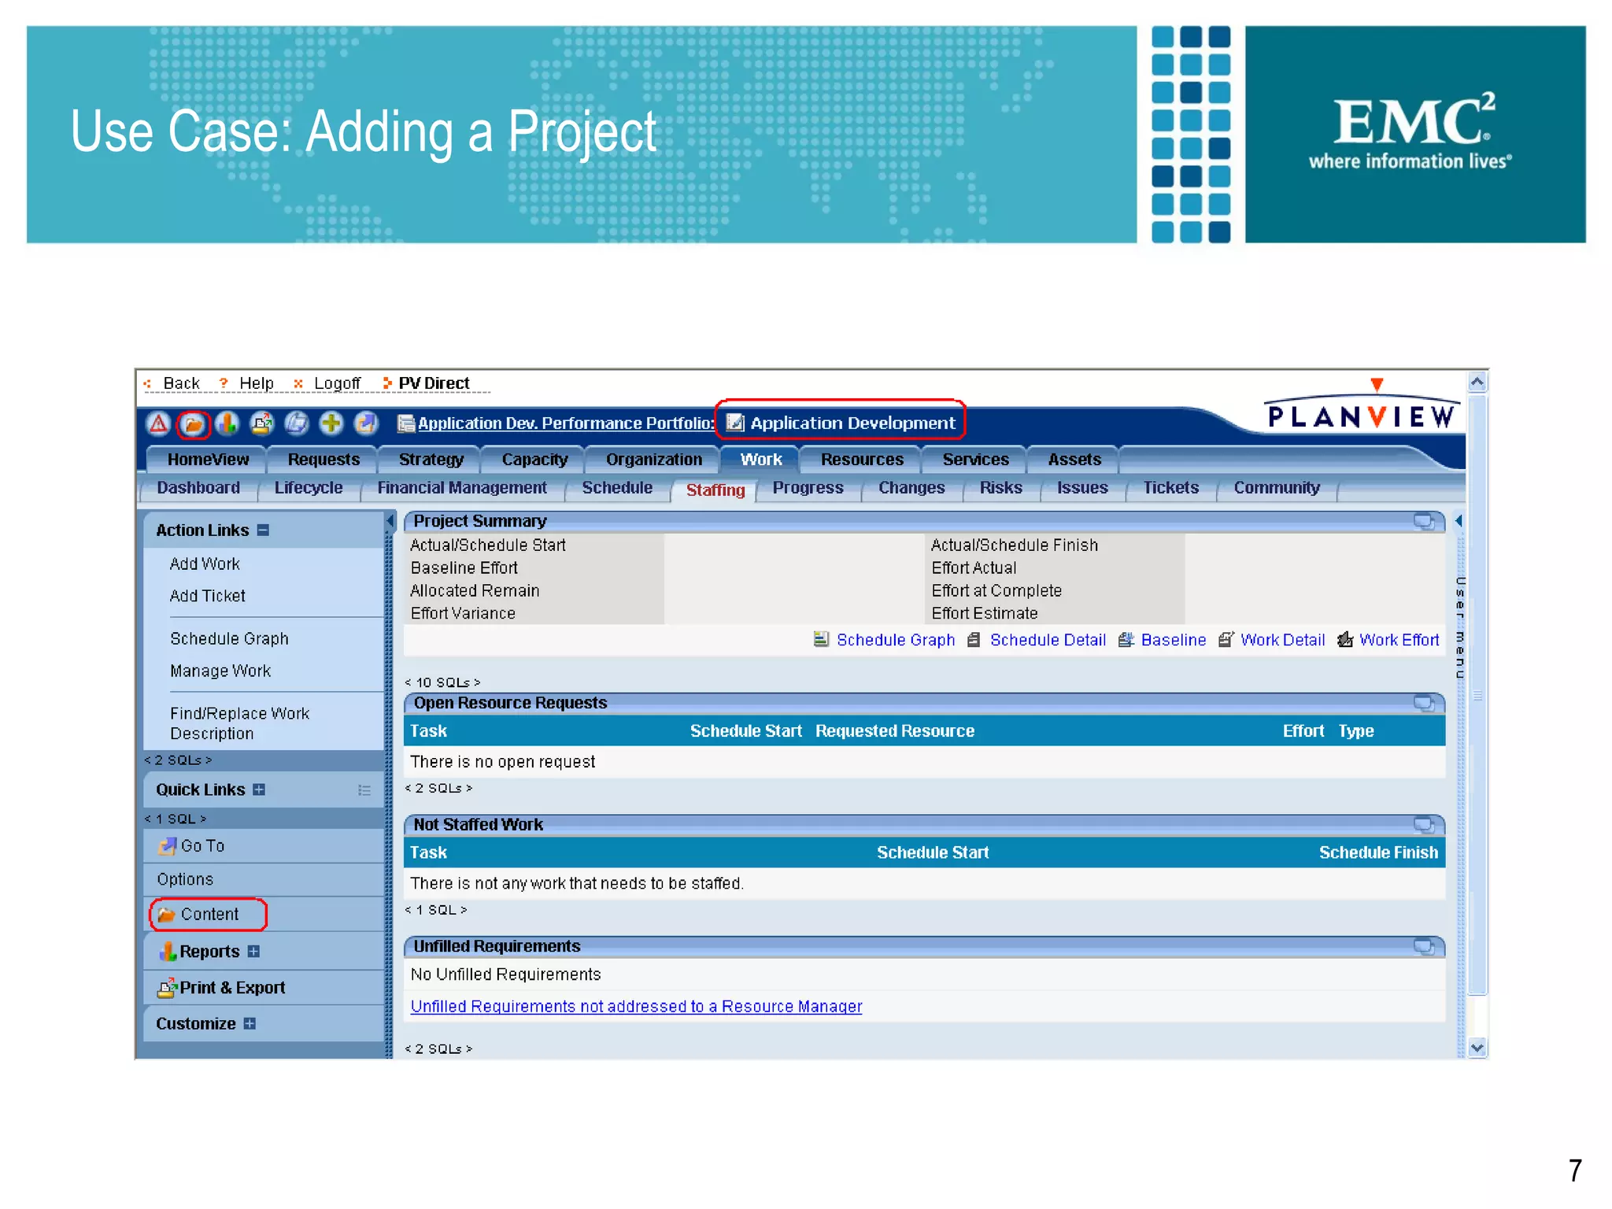
Task: Open the Work main tab
Action: (760, 460)
